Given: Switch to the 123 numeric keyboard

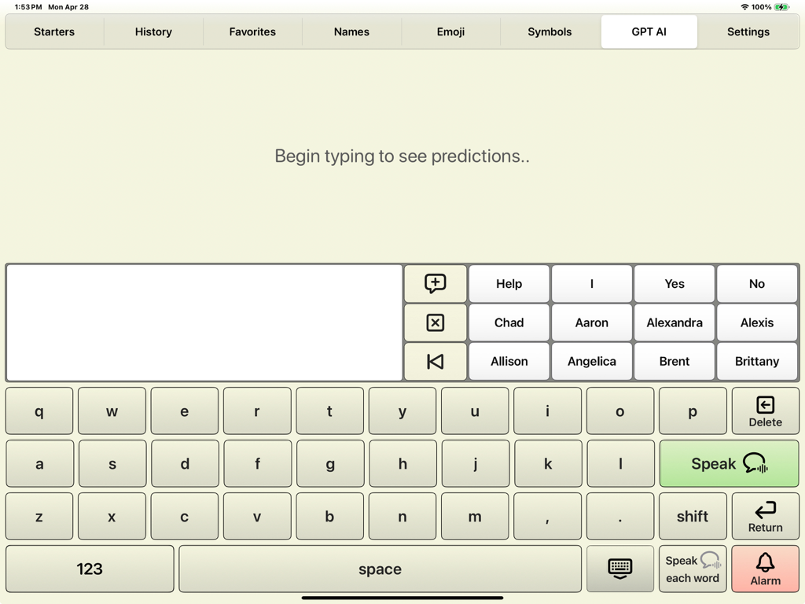Looking at the screenshot, I should pyautogui.click(x=89, y=568).
